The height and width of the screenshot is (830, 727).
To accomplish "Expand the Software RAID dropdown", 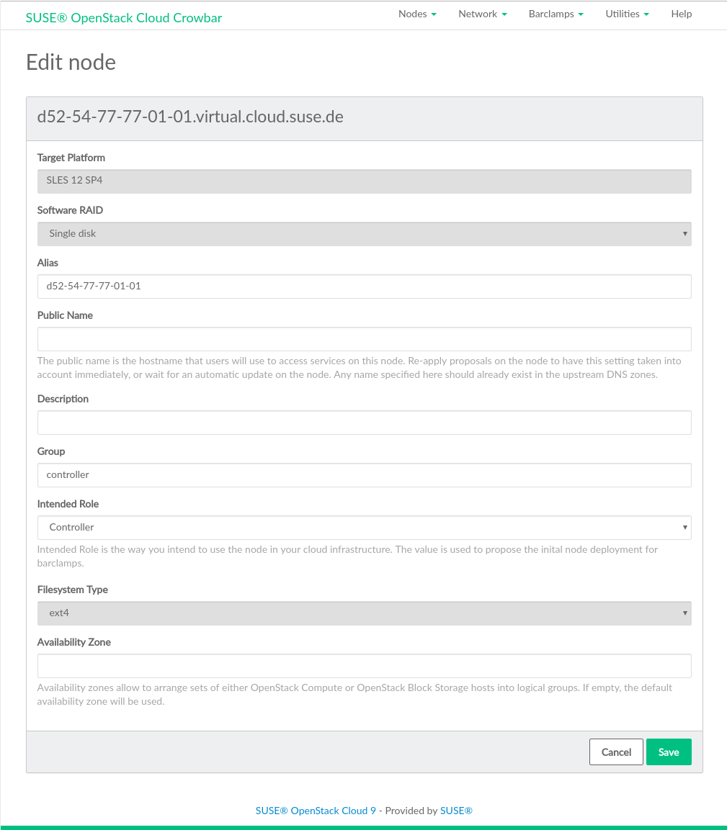I will pos(364,234).
